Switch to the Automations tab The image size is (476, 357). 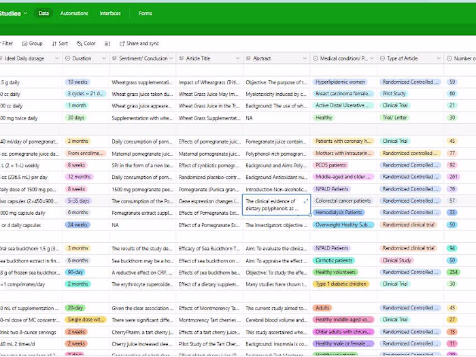tap(74, 13)
